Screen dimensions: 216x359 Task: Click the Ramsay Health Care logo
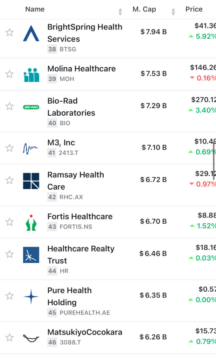pyautogui.click(x=31, y=181)
